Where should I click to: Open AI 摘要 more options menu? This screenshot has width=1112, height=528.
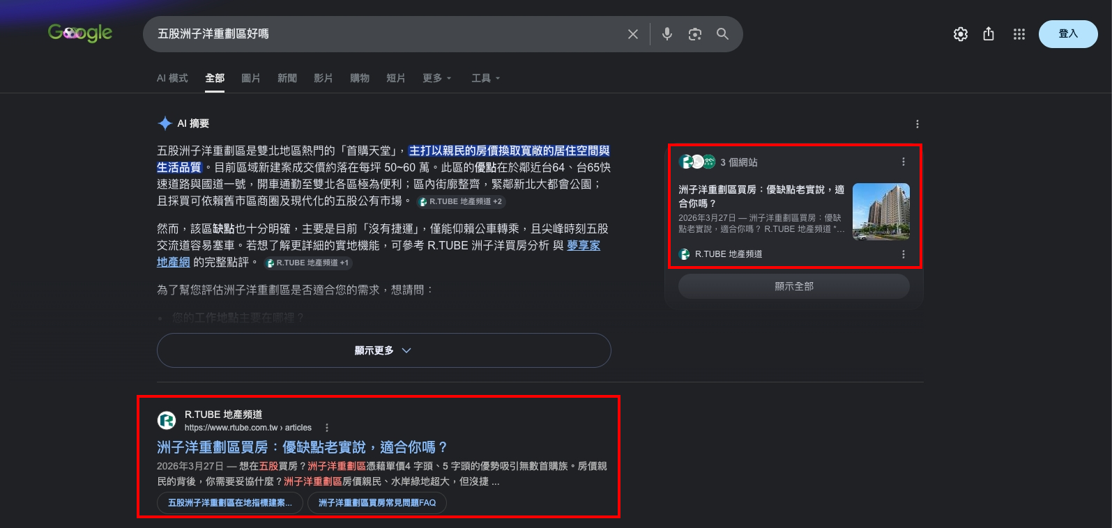tap(917, 124)
